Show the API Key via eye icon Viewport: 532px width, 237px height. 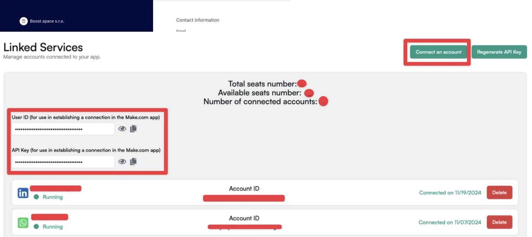(x=122, y=161)
